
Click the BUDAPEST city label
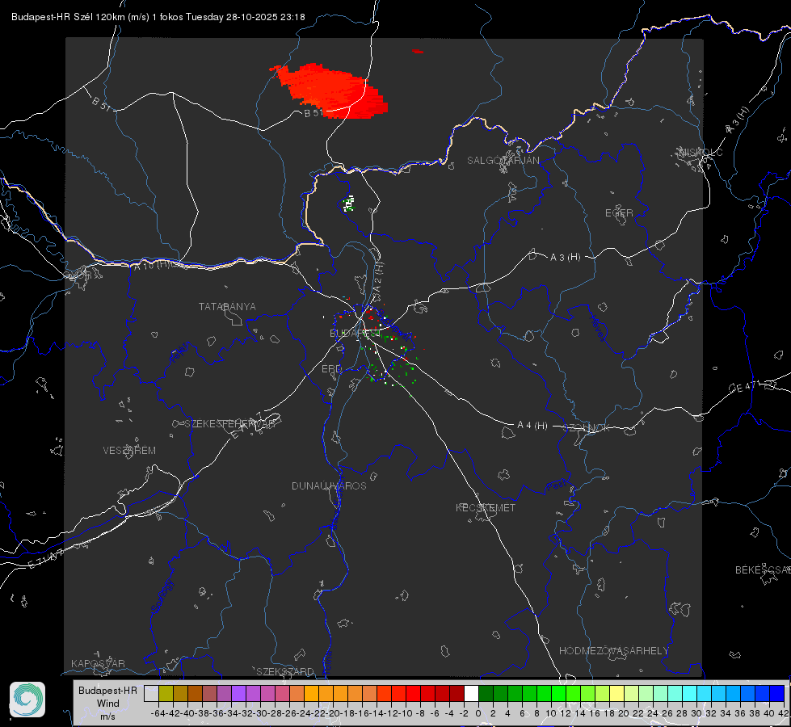[x=355, y=334]
